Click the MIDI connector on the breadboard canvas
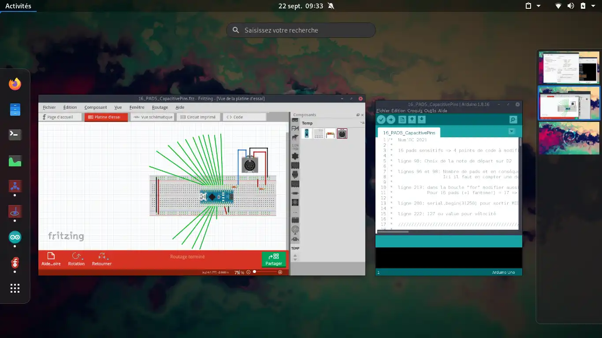The image size is (602, 338). pyautogui.click(x=249, y=165)
